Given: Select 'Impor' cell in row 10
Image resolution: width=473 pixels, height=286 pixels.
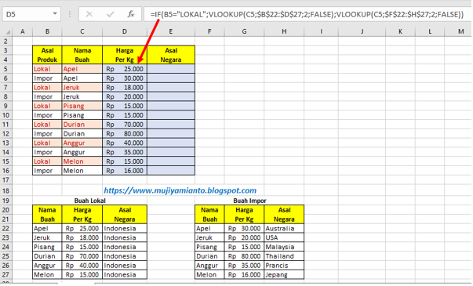Looking at the screenshot, I should (47, 115).
